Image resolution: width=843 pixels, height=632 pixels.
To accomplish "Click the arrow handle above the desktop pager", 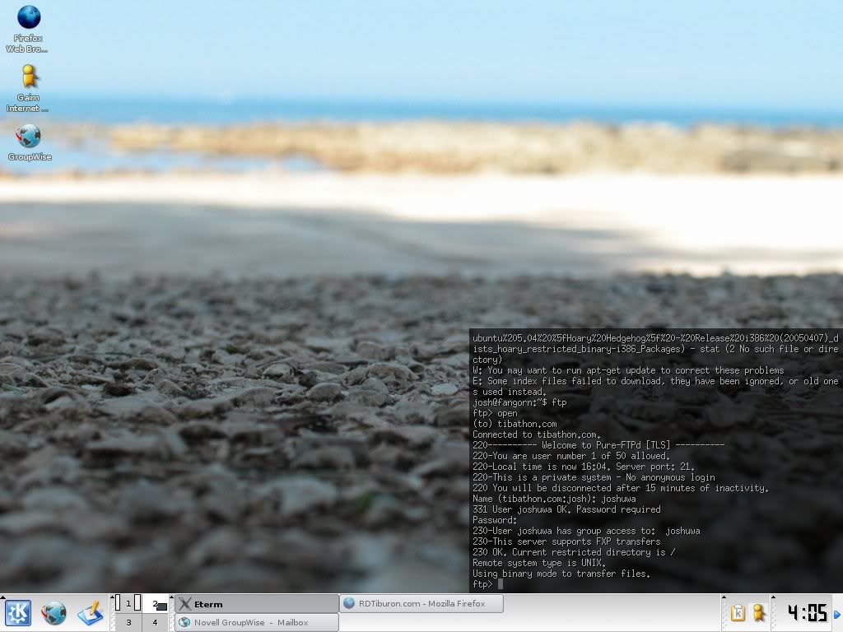I will (112, 597).
